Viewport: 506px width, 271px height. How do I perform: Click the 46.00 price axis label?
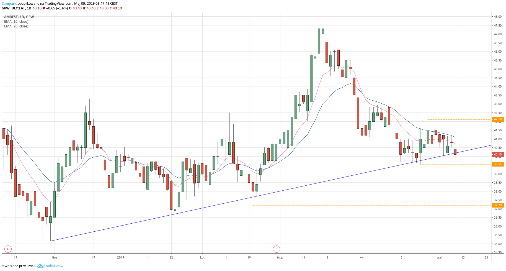click(498, 52)
